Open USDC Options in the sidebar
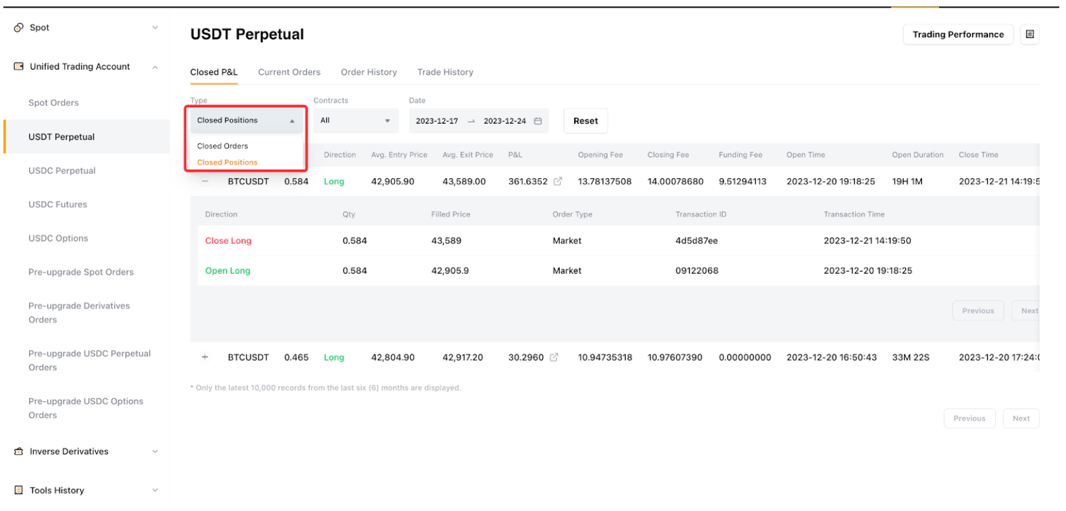Viewport: 1066px width, 511px height. 58,238
